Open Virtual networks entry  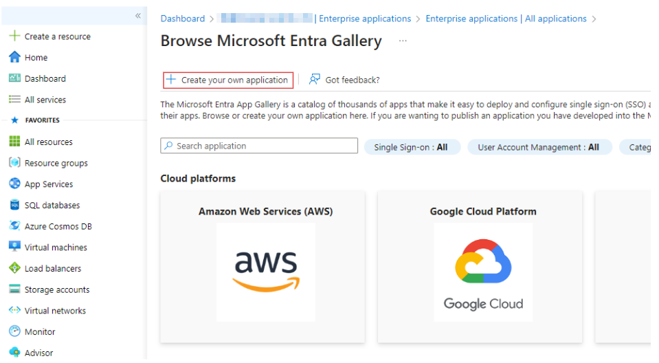coord(55,311)
